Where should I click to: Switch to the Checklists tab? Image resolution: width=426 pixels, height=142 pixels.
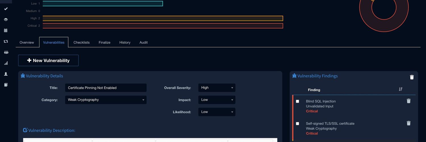coord(82,42)
